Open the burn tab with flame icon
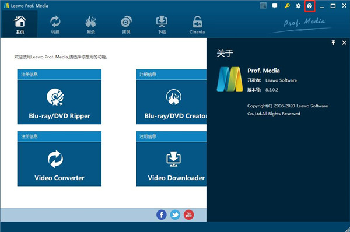 (x=91, y=24)
